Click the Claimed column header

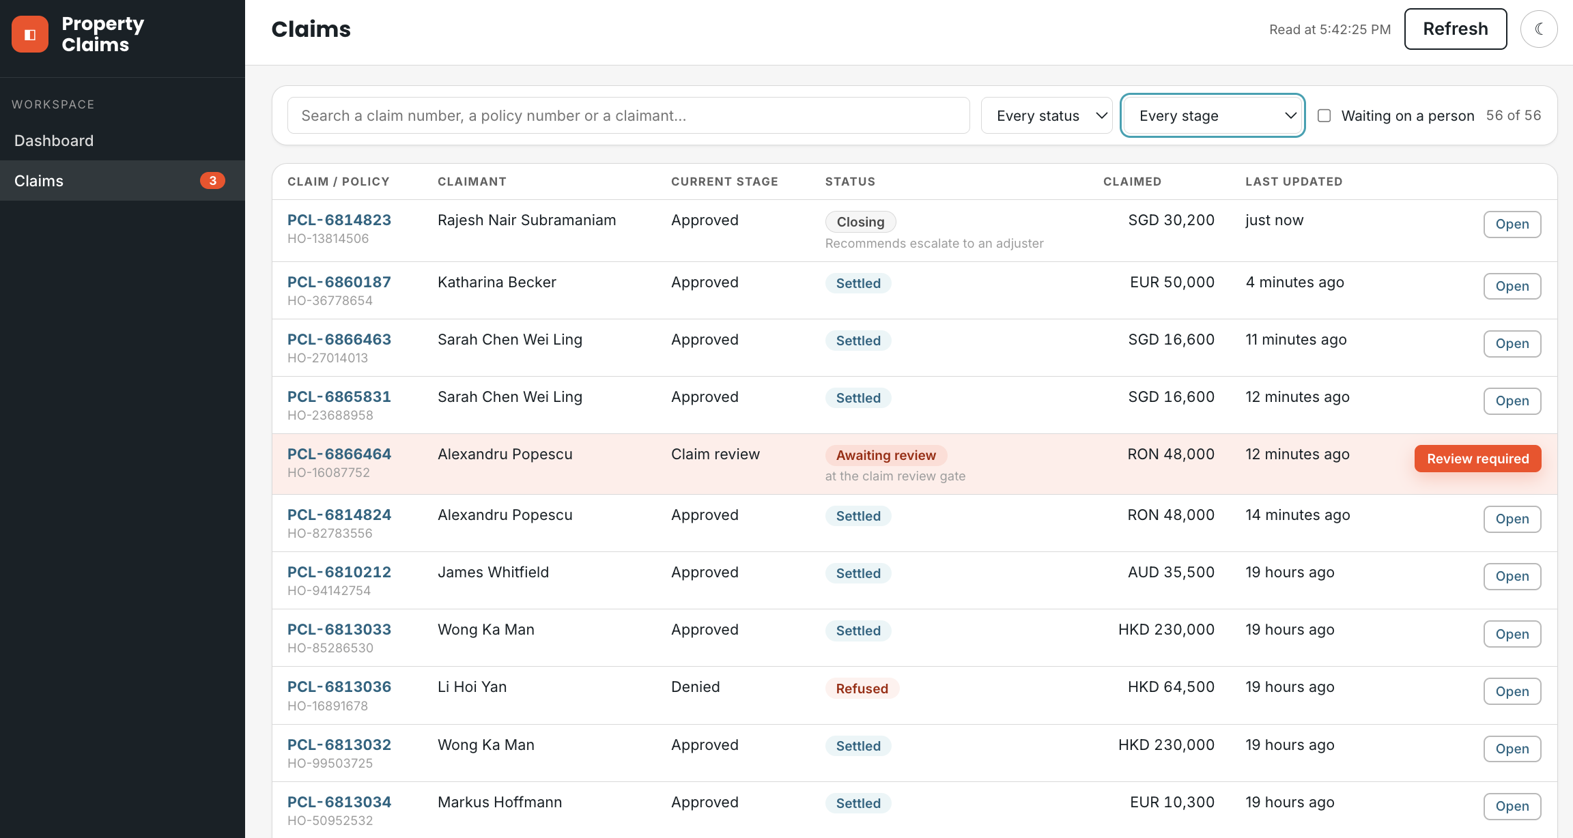[1132, 182]
